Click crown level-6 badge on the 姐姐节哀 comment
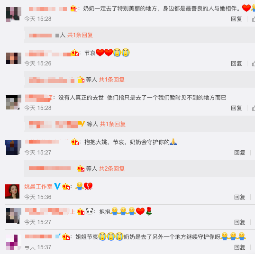The height and width of the screenshot is (254, 255). (66, 236)
